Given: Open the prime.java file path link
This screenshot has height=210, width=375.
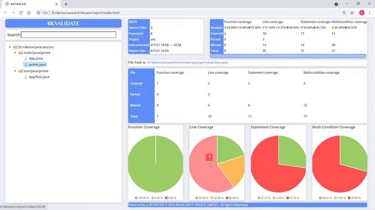Looking at the screenshot, I should tap(187, 62).
